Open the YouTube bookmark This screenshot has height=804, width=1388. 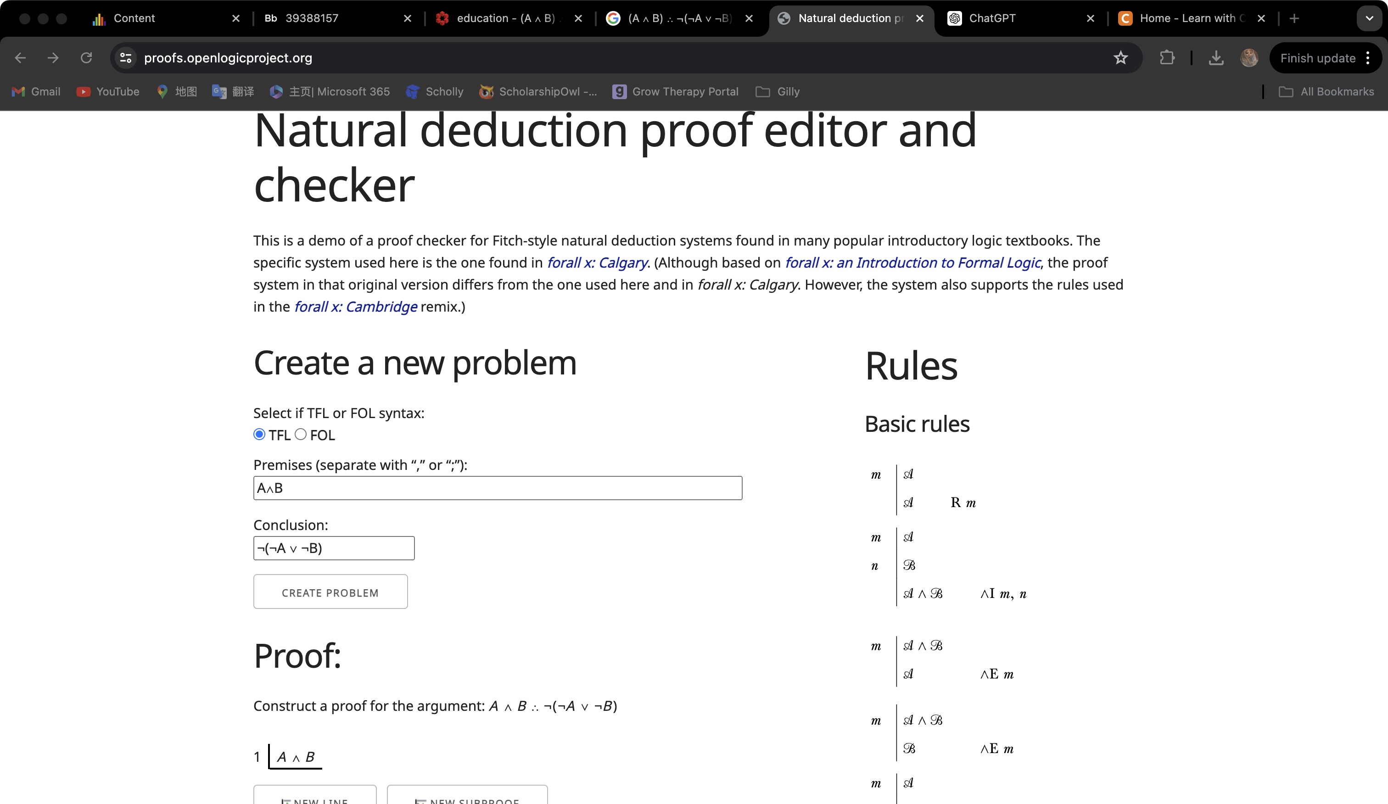(108, 91)
